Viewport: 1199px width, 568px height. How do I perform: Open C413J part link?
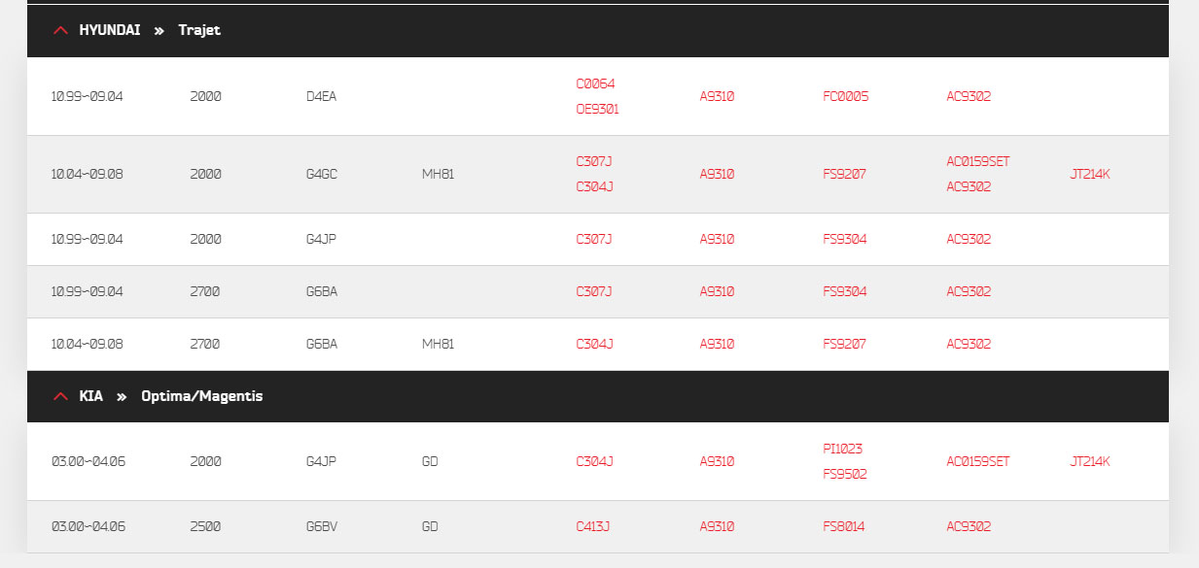coord(593,526)
